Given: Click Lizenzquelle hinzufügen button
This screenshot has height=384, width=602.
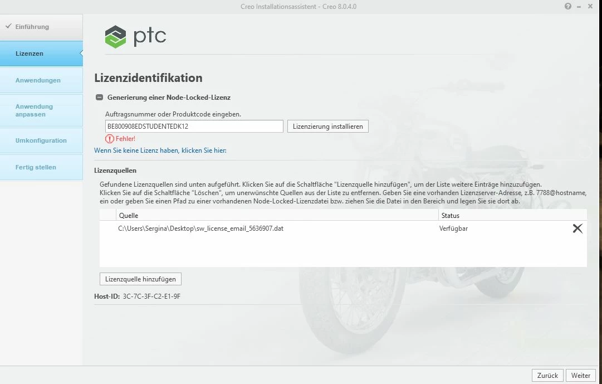Looking at the screenshot, I should 140,279.
